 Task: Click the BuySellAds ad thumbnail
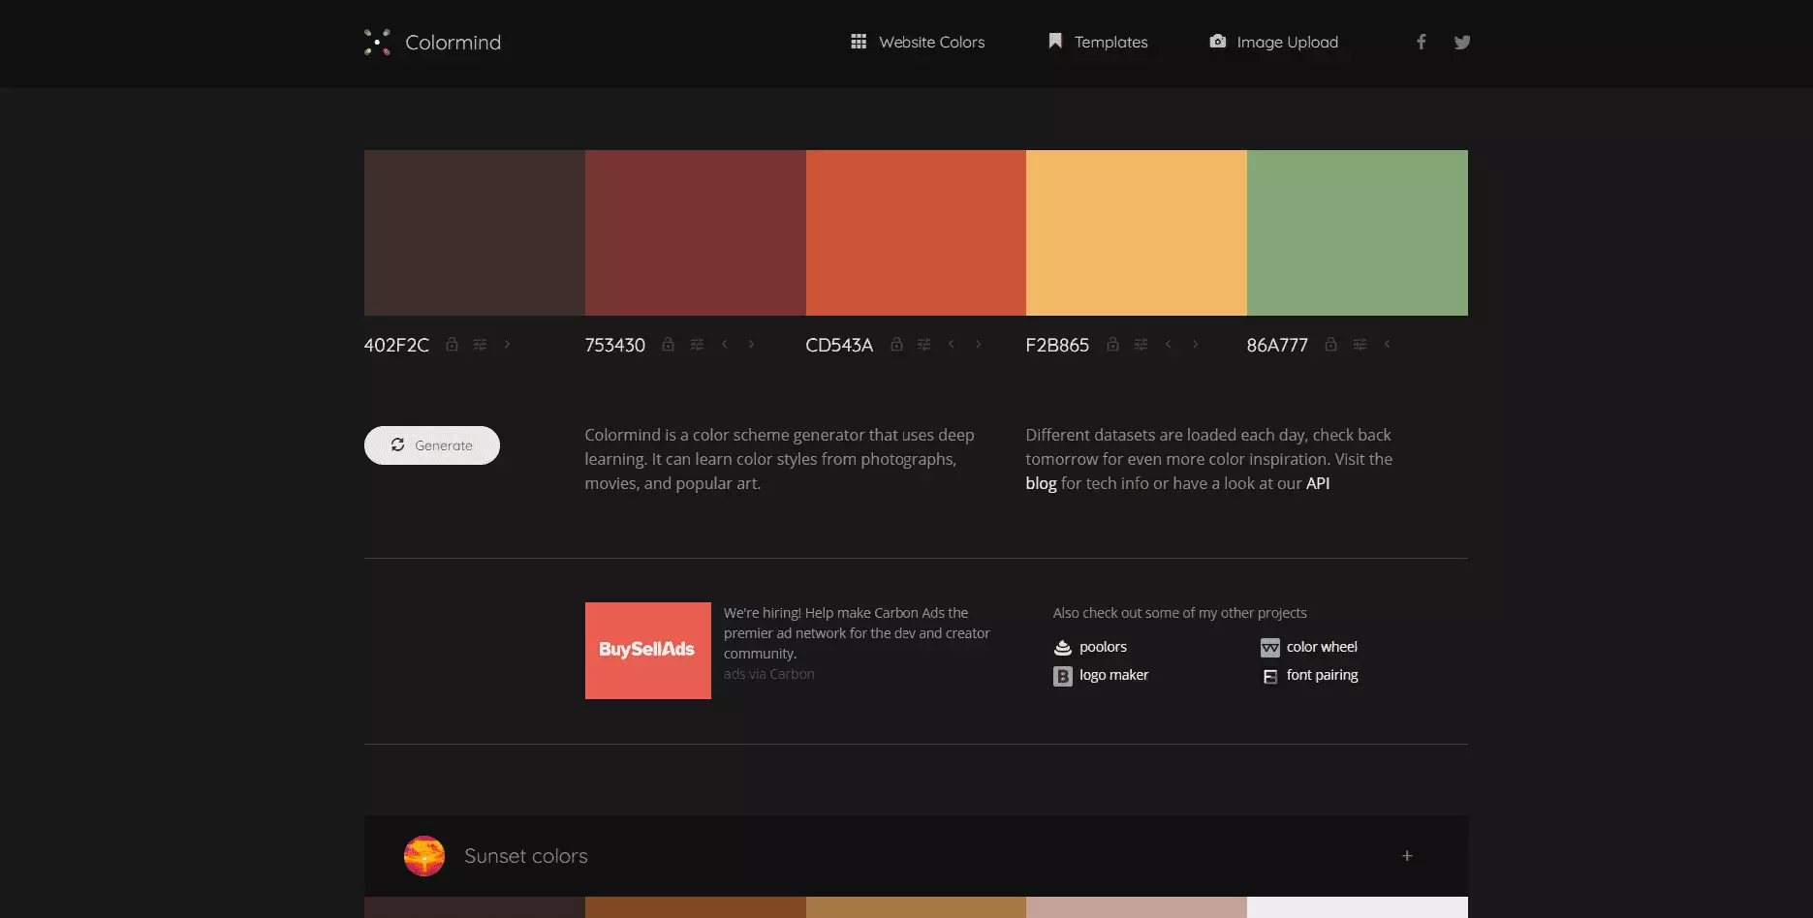647,651
